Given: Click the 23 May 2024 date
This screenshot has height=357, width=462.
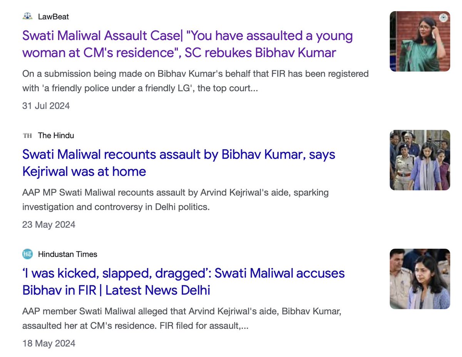Looking at the screenshot, I should 49,225.
